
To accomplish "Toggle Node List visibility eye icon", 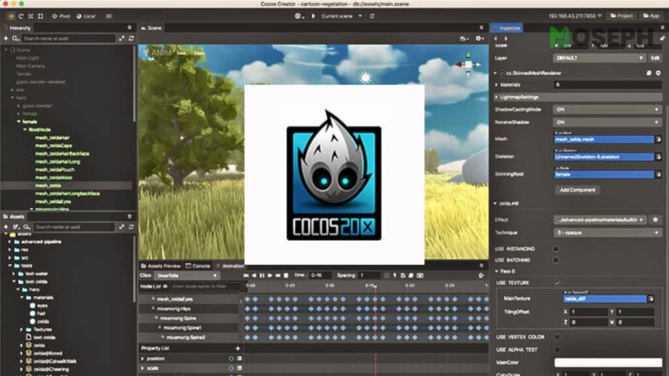I will click(165, 287).
